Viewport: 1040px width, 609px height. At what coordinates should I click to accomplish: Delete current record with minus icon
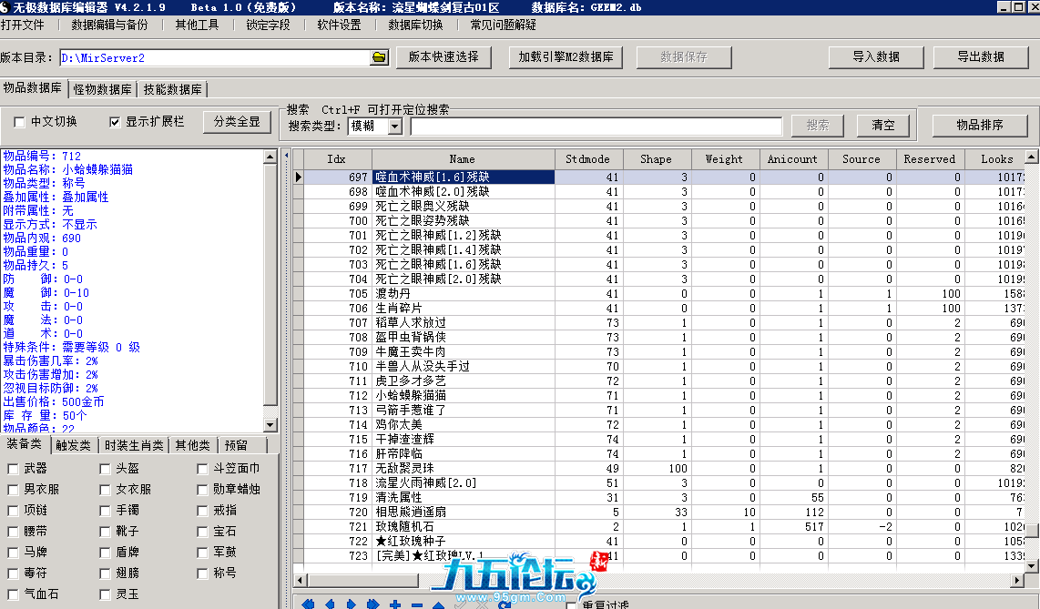click(416, 604)
